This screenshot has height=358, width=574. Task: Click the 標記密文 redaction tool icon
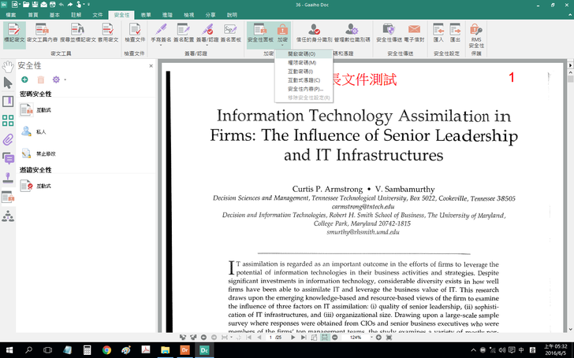14,33
